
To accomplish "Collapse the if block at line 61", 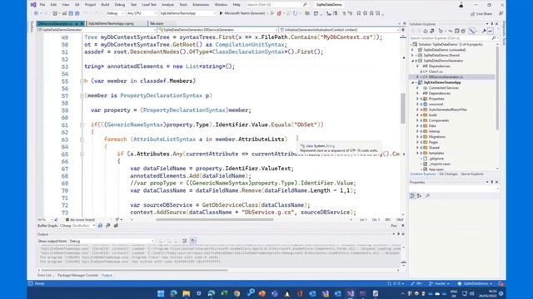I will coord(82,125).
